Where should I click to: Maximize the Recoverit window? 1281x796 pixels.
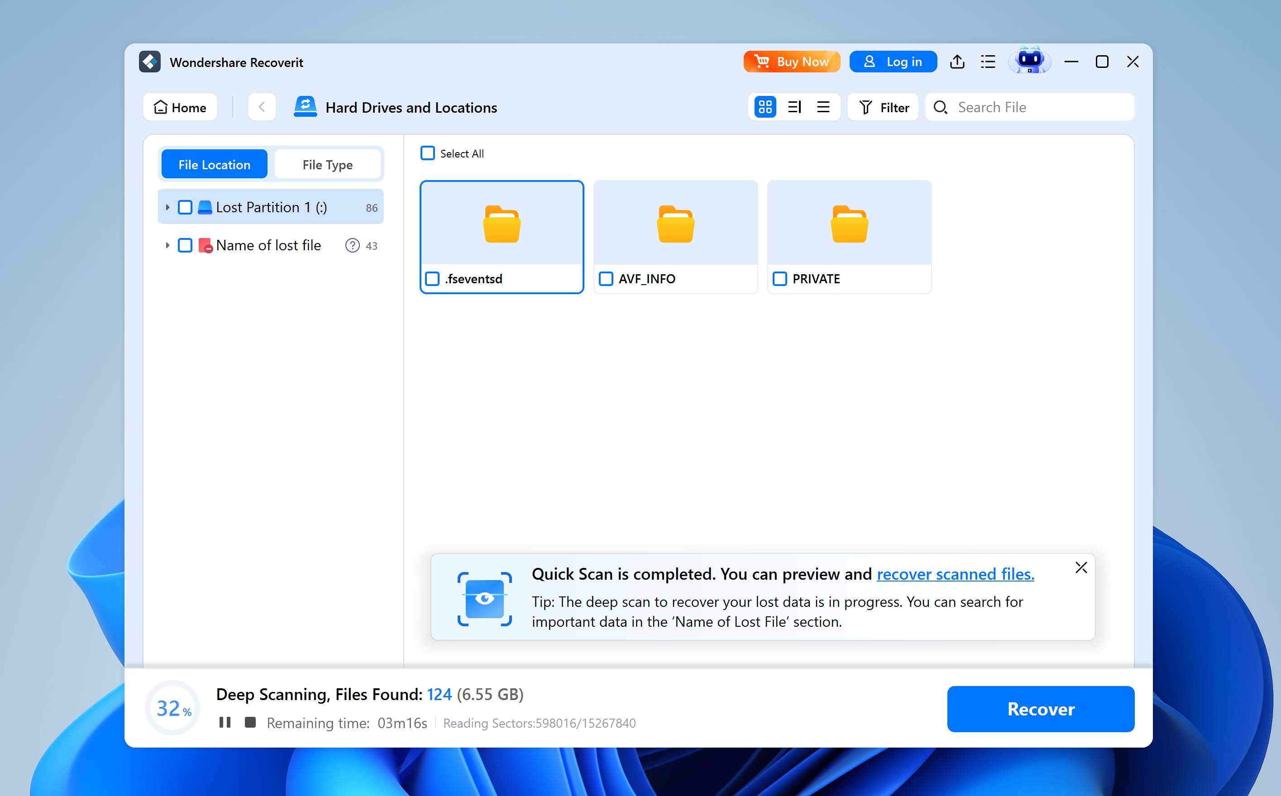click(1101, 62)
